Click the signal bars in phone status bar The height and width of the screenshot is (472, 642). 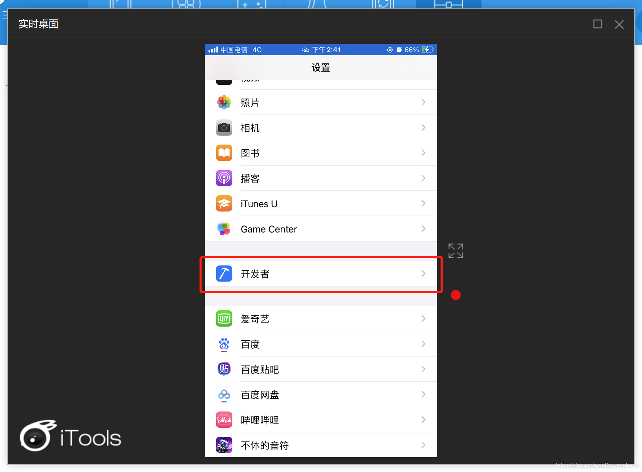coord(213,50)
